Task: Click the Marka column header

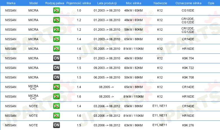Action: pos(11,3)
